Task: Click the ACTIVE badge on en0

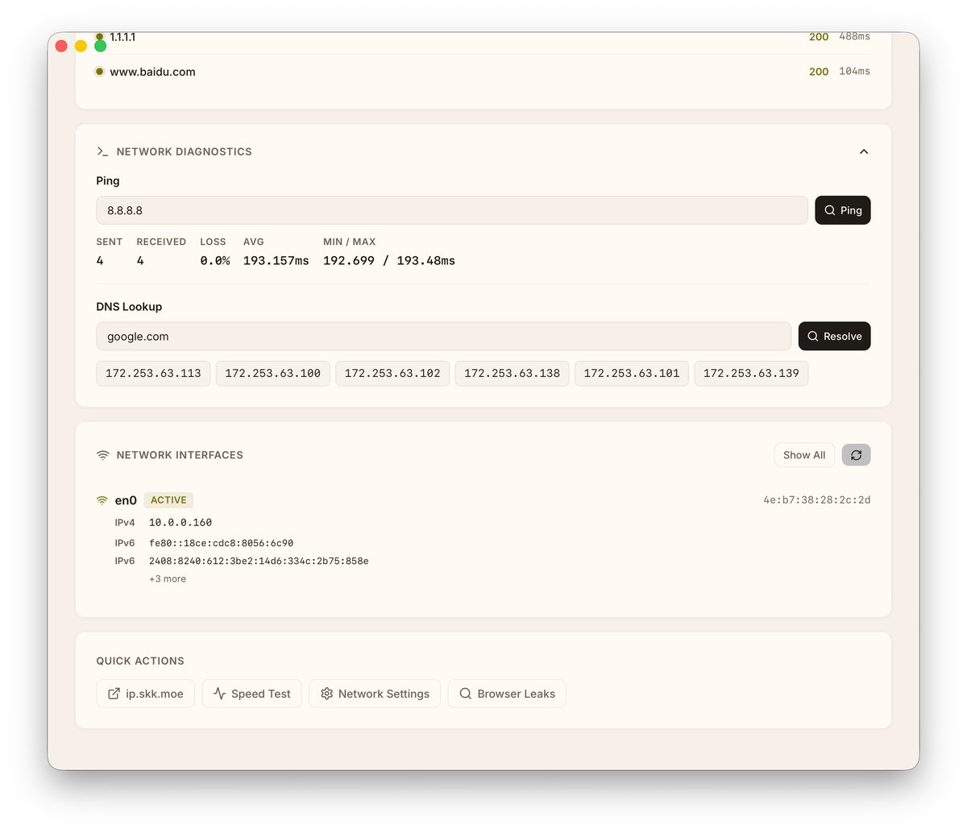Action: [168, 500]
